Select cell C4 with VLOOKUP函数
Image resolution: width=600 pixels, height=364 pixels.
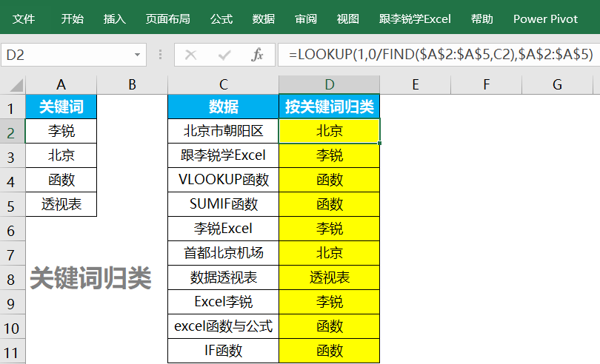point(223,180)
